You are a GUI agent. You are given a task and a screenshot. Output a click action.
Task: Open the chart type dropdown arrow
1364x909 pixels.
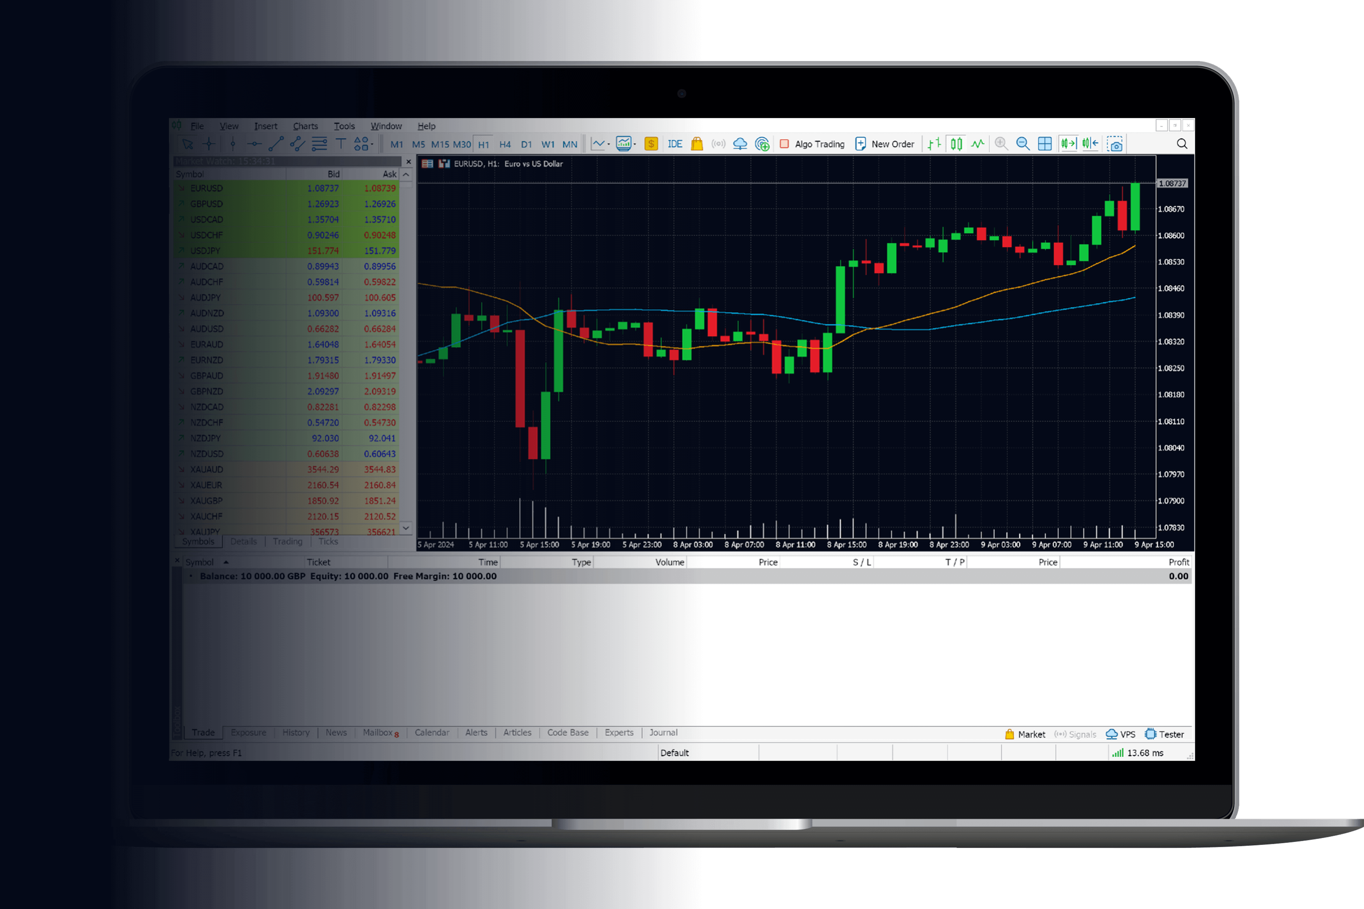pos(608,144)
